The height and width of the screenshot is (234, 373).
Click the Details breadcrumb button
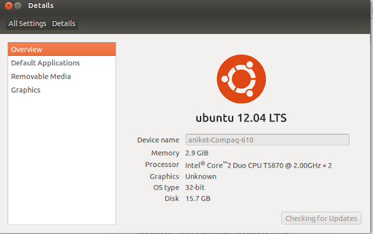(x=64, y=23)
